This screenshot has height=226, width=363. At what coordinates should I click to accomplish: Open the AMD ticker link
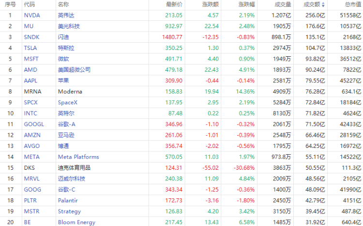[30, 70]
